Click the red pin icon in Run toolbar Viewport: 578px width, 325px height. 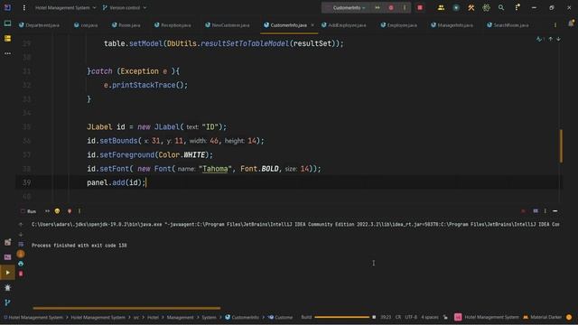(x=70, y=211)
